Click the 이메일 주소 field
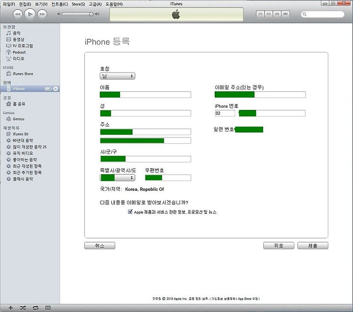Image resolution: width=353 pixels, height=312 pixels. click(260, 95)
